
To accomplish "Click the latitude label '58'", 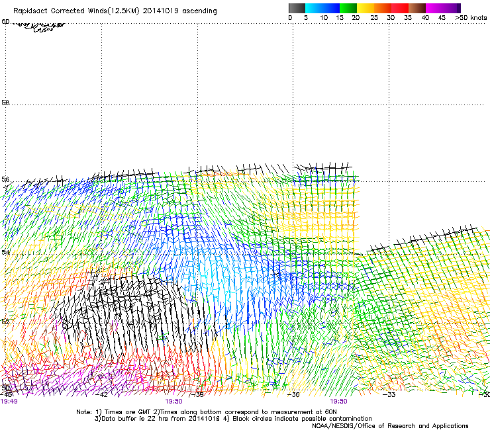I will [x=5, y=103].
